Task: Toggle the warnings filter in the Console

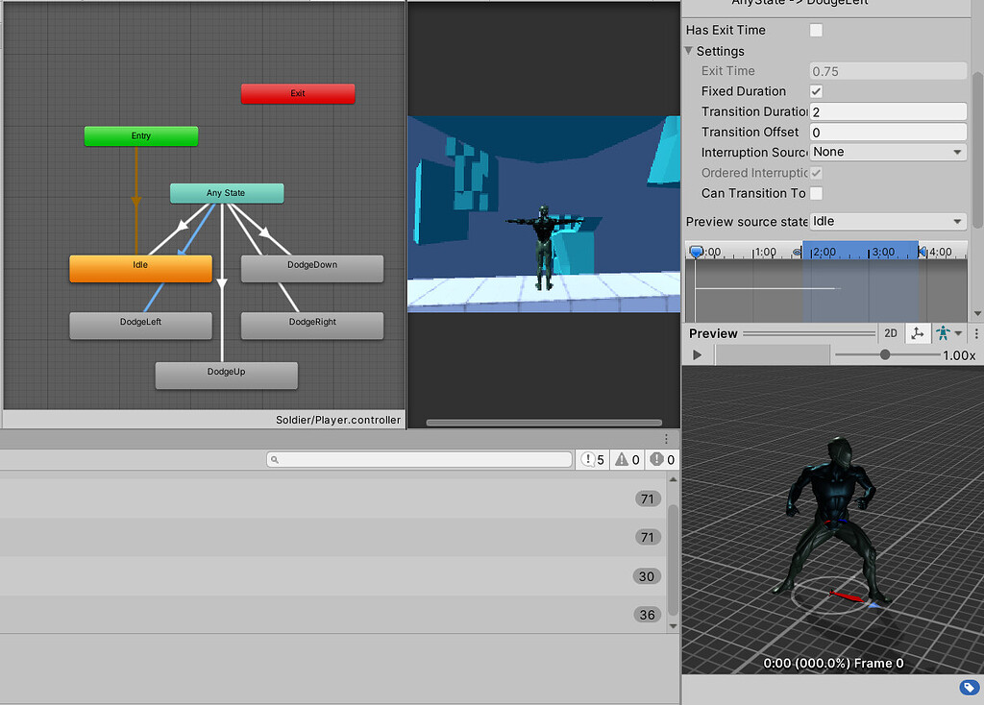Action: tap(627, 459)
